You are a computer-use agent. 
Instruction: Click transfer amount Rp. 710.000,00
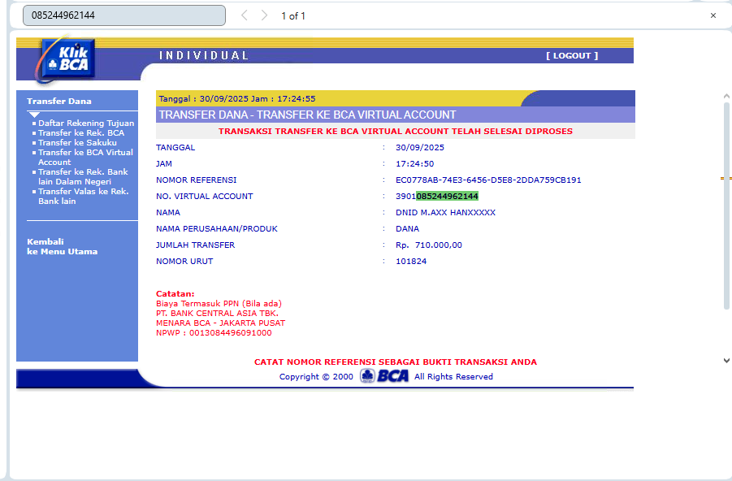coord(428,245)
